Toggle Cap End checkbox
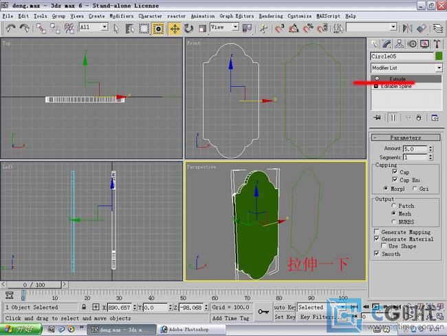This screenshot has width=447, height=336. 395,179
